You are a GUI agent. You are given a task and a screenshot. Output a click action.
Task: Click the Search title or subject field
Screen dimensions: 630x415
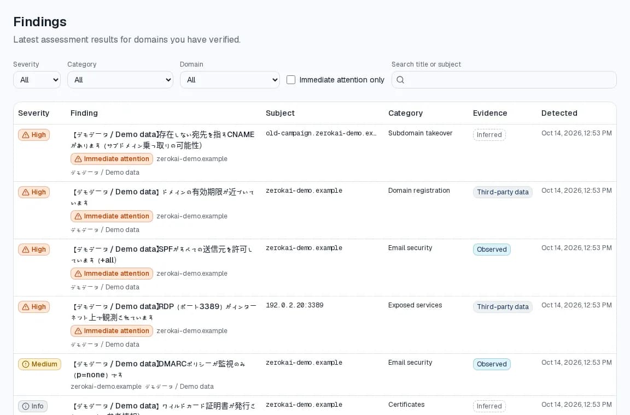point(504,80)
